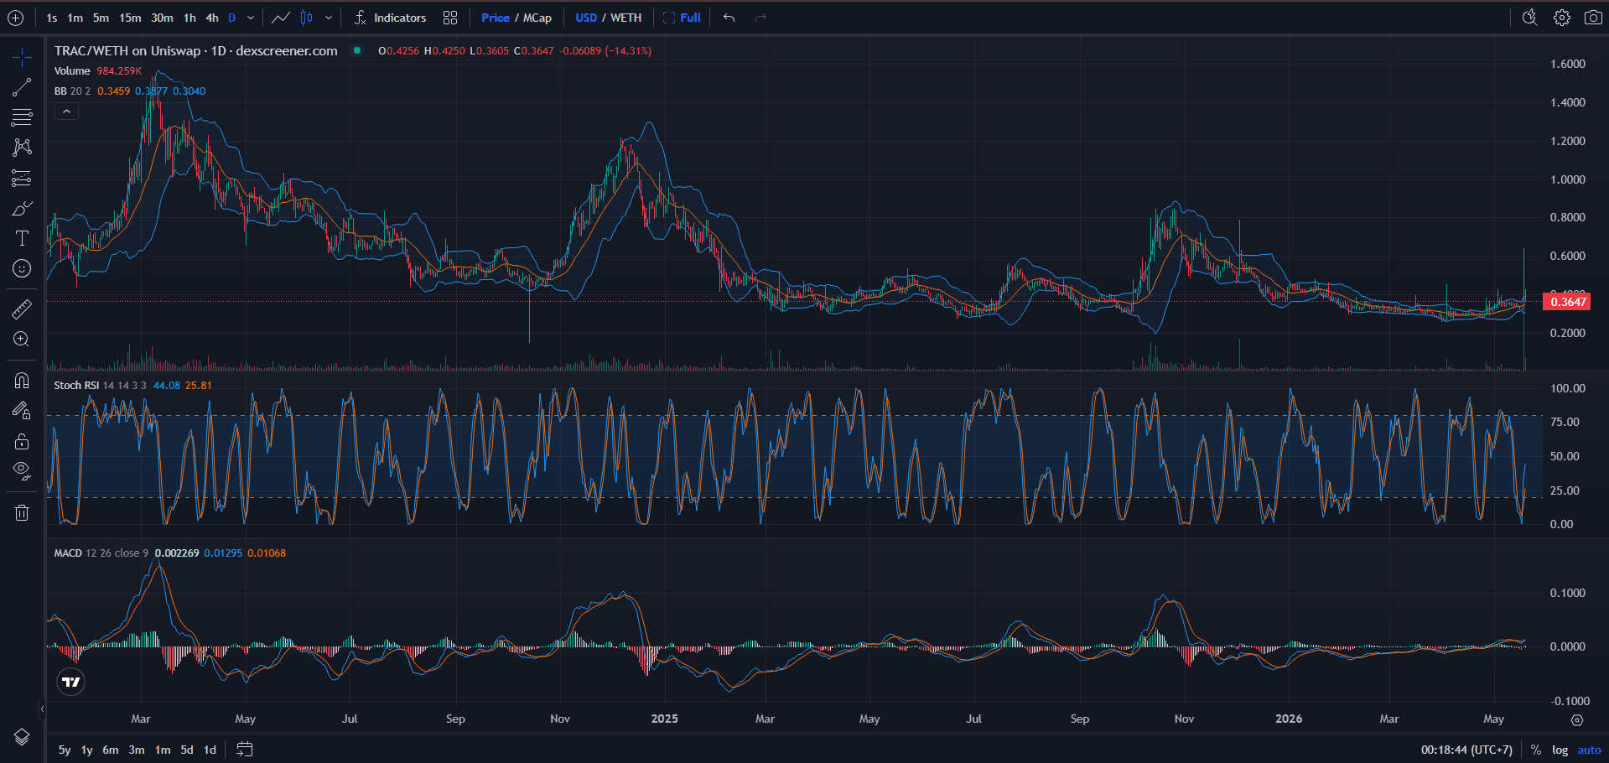The width and height of the screenshot is (1609, 763).
Task: Click the TRAC/WETH on Uniswap title
Action: pos(127,51)
